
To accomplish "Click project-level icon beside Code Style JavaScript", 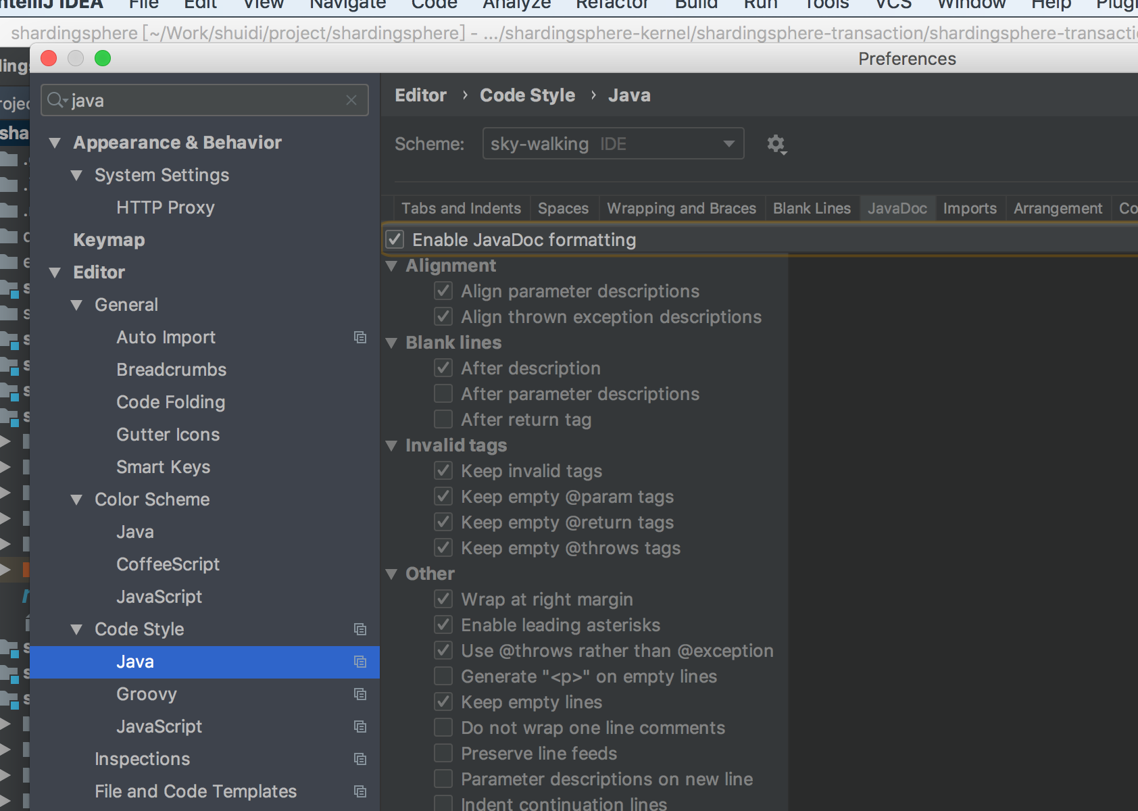I will [x=360, y=727].
